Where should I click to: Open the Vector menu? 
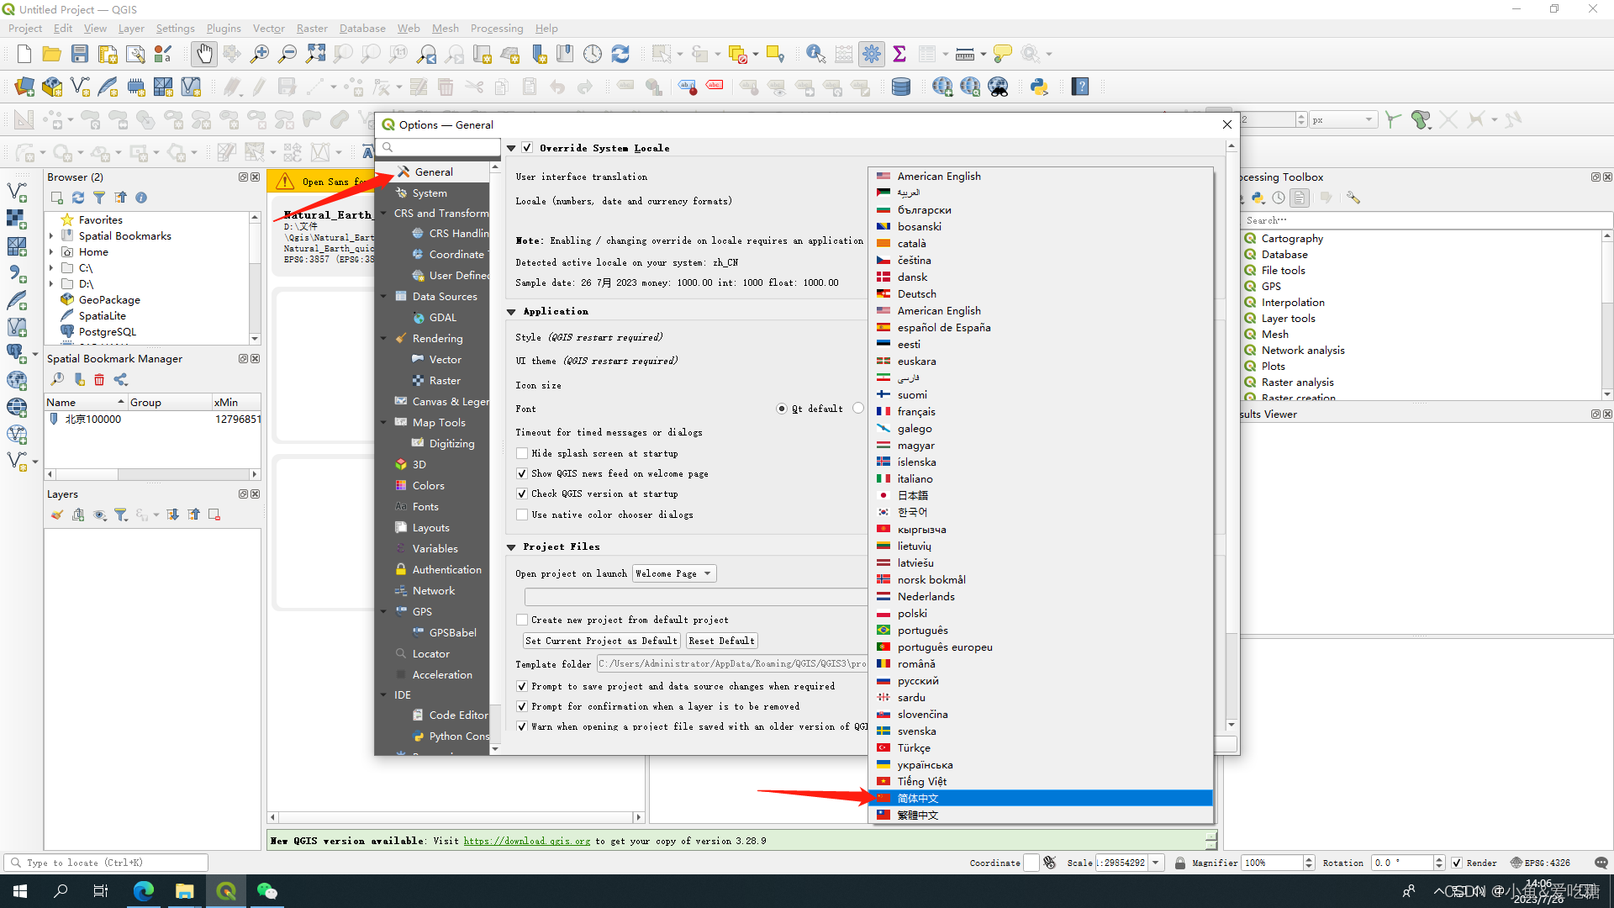[x=269, y=28]
